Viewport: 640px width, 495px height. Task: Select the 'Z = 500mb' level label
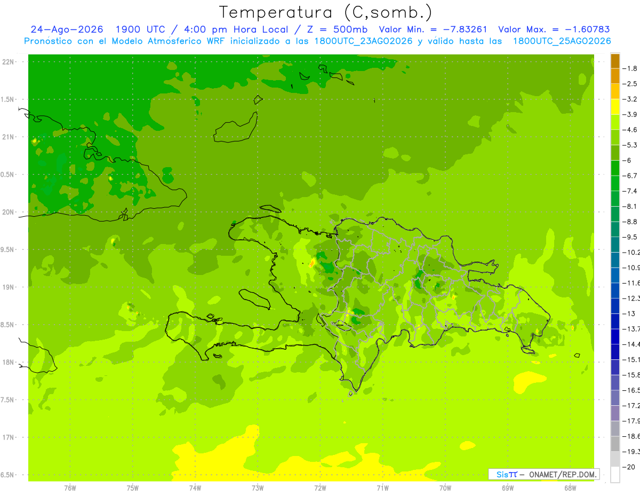pos(336,29)
